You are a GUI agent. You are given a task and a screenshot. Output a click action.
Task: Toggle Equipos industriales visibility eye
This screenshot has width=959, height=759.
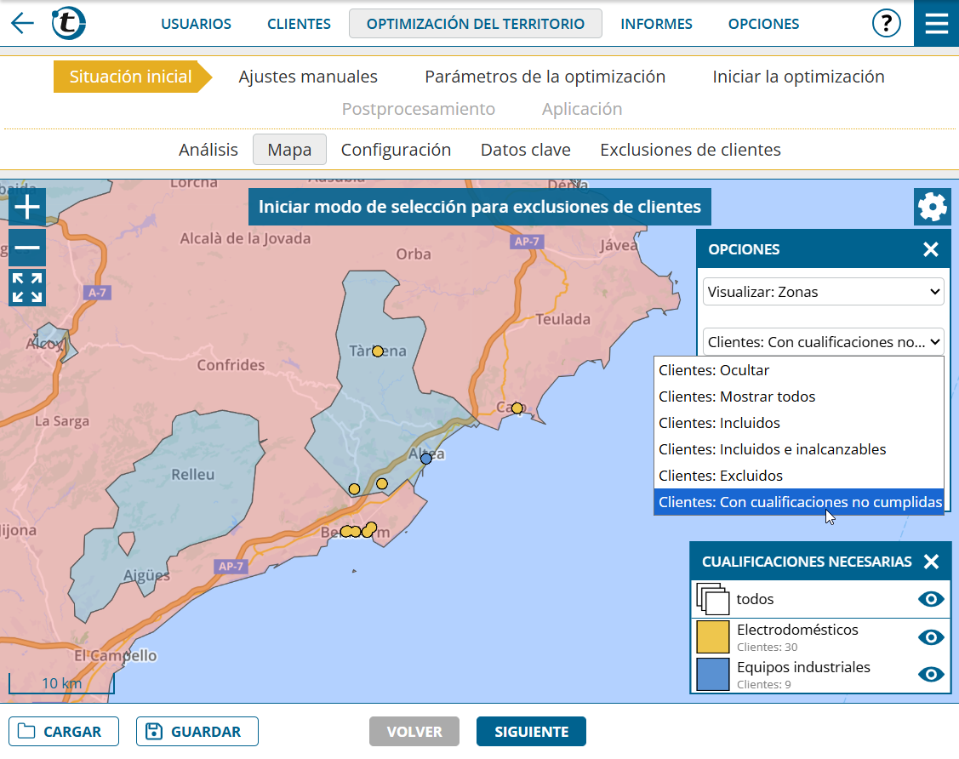tap(931, 674)
